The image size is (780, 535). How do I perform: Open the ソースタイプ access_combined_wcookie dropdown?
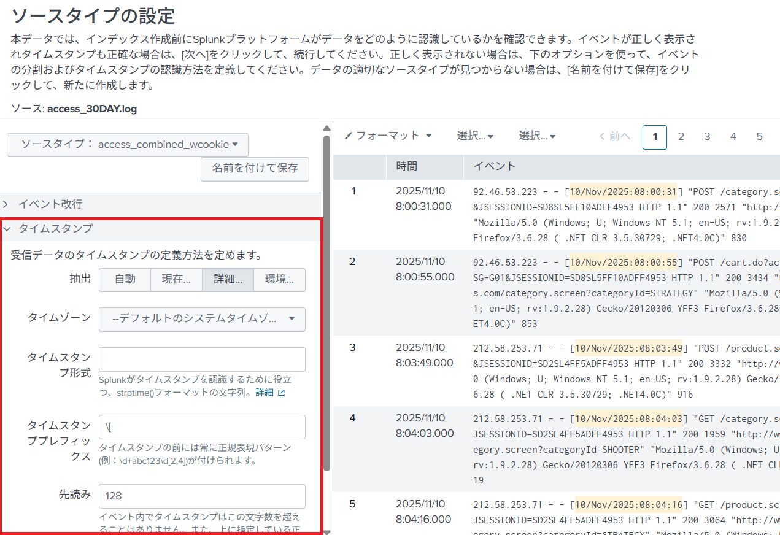[128, 145]
